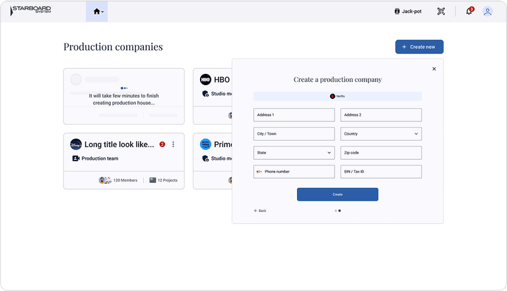
Task: Click the HBO logo icon
Action: [x=205, y=80]
